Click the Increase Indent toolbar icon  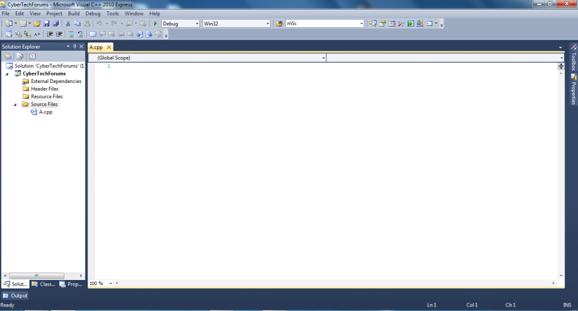click(x=59, y=34)
